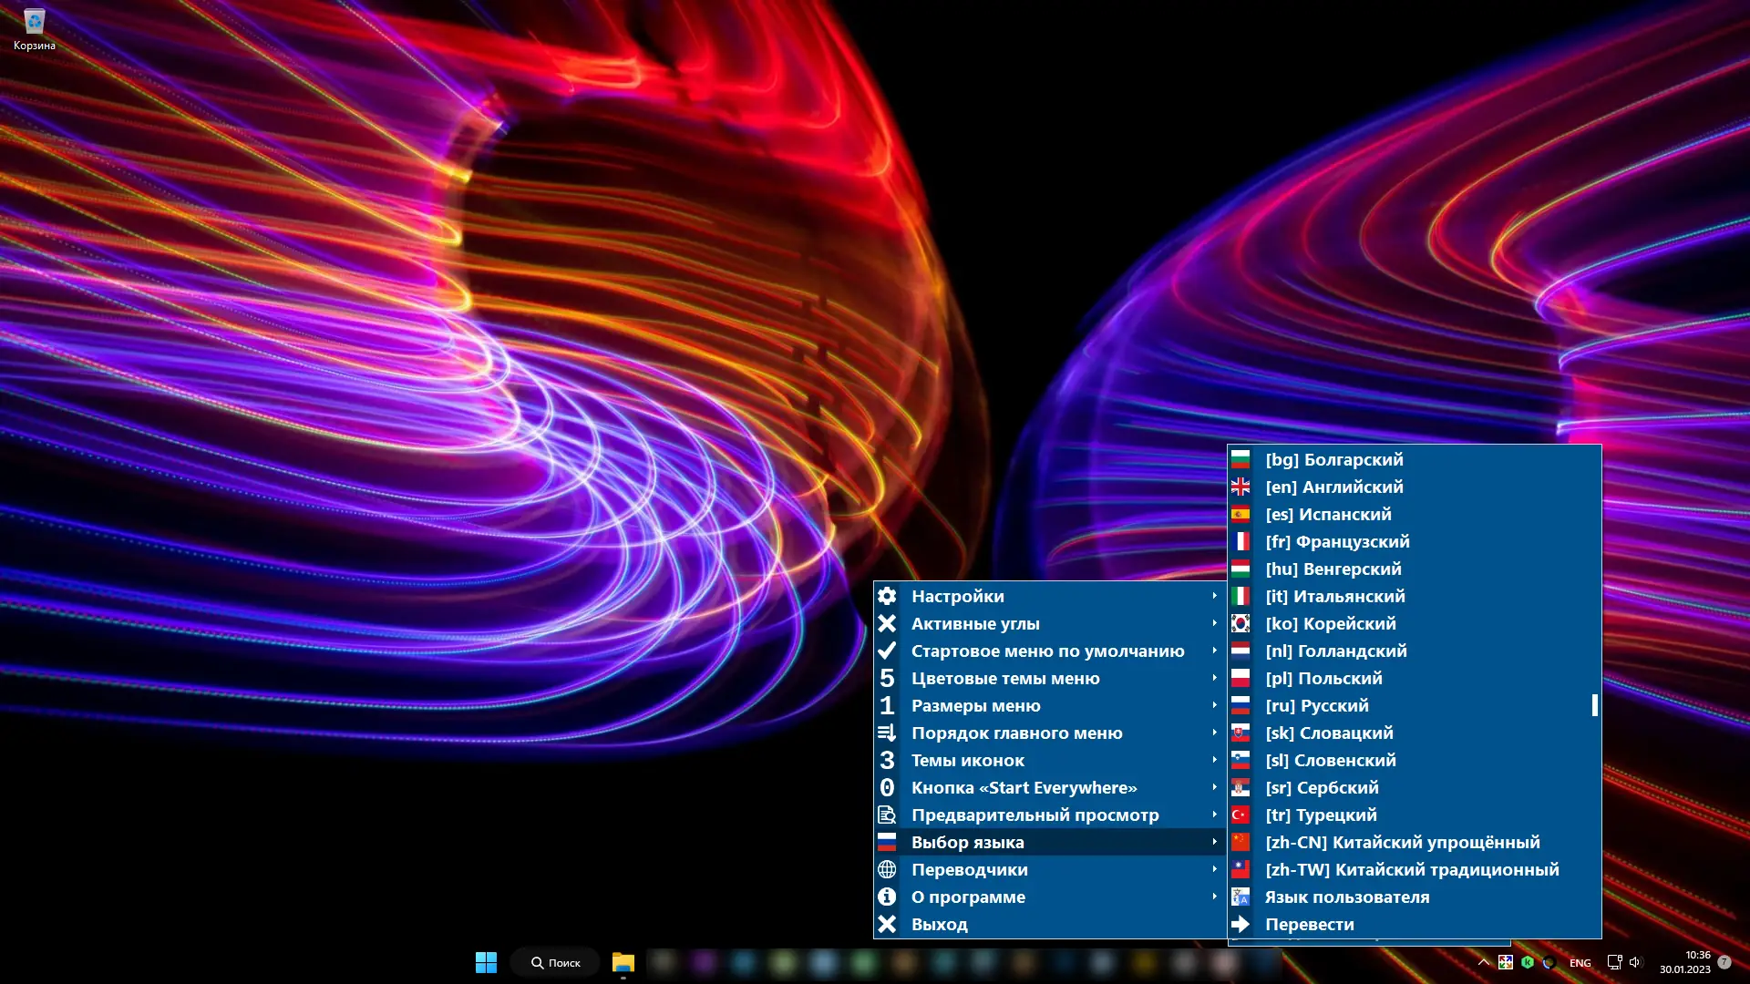The image size is (1750, 984).
Task: Click the Переводчики globe icon
Action: [x=887, y=869]
